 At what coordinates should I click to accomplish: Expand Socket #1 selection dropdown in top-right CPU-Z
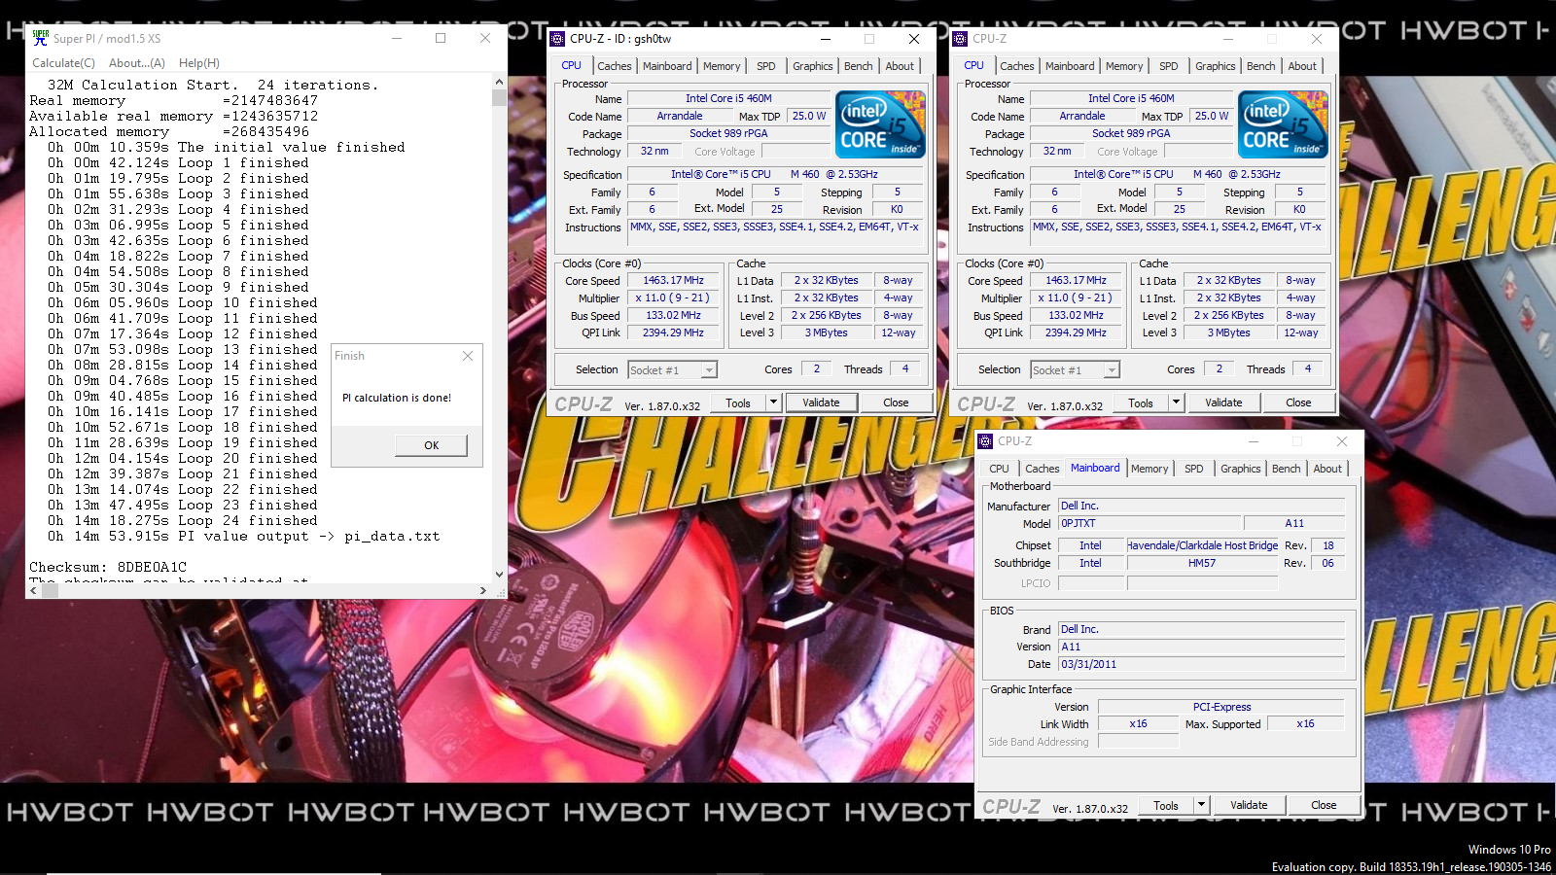1112,370
